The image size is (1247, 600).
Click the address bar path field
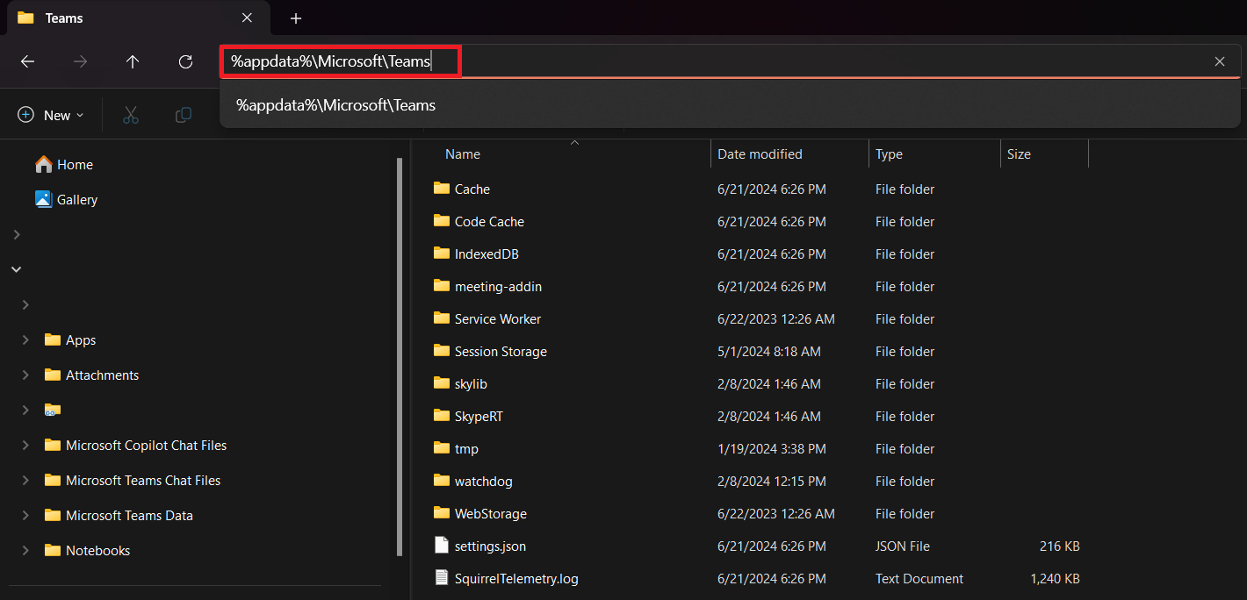pos(729,61)
